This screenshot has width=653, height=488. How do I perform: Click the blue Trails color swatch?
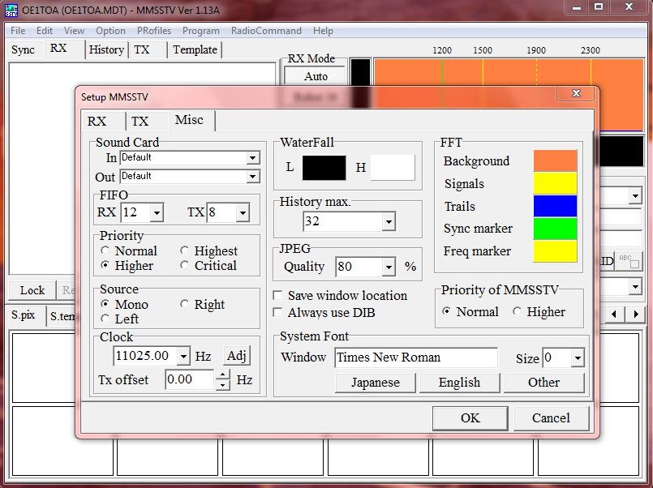[555, 206]
